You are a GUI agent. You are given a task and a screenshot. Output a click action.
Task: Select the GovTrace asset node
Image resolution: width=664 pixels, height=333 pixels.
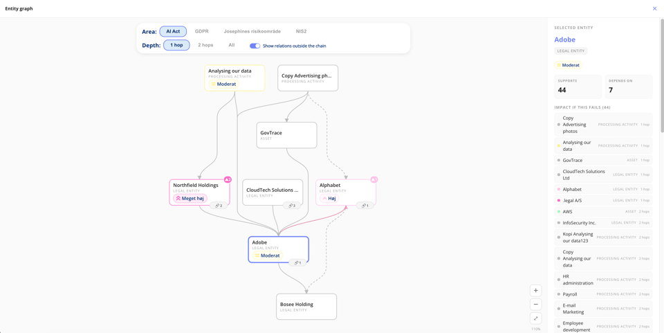tap(286, 135)
